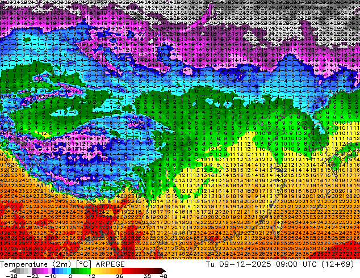
Task: Click the '-28' legend scale value
Action: pyautogui.click(x=11, y=276)
